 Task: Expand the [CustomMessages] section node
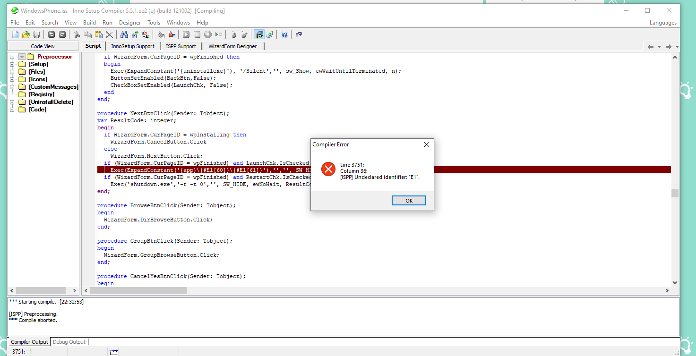(12, 87)
